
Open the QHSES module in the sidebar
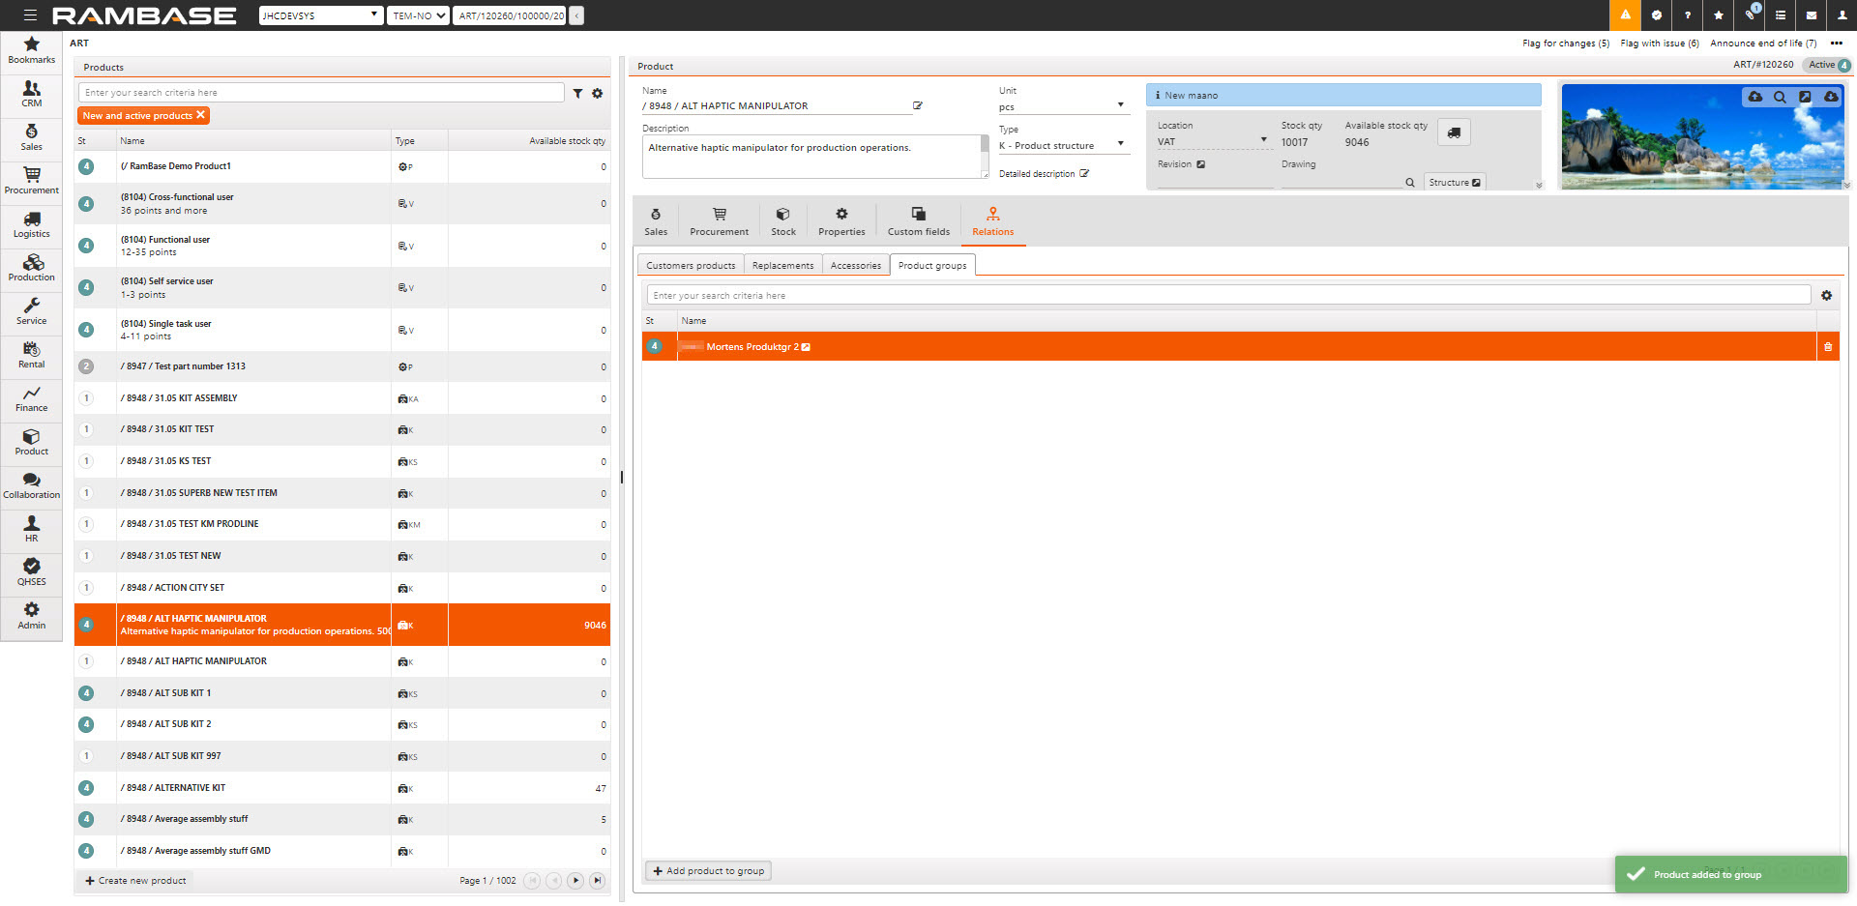pos(31,571)
